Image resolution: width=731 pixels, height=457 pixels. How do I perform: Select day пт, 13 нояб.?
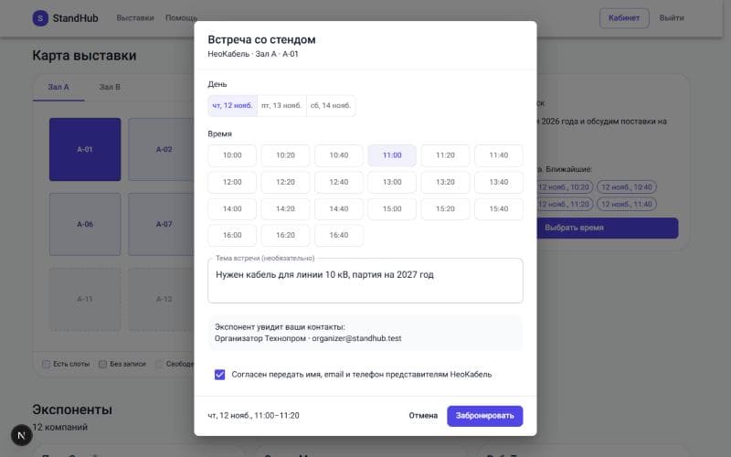click(x=281, y=106)
